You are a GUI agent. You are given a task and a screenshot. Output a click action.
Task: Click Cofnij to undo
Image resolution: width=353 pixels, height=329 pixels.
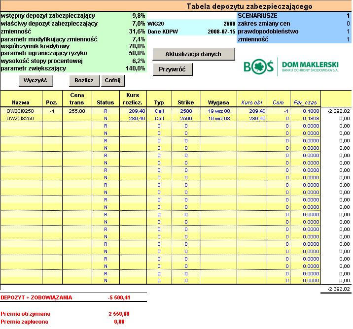(x=113, y=80)
